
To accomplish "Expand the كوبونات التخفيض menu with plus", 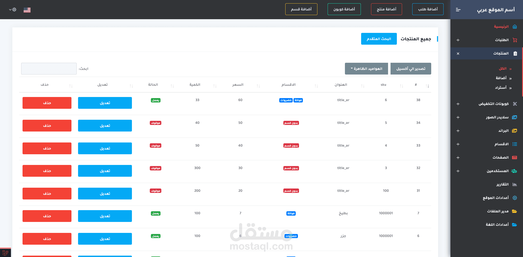I will (x=458, y=104).
